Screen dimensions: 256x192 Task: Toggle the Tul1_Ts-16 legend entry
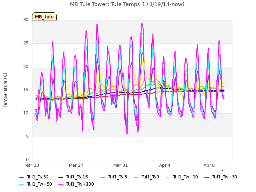73,177
